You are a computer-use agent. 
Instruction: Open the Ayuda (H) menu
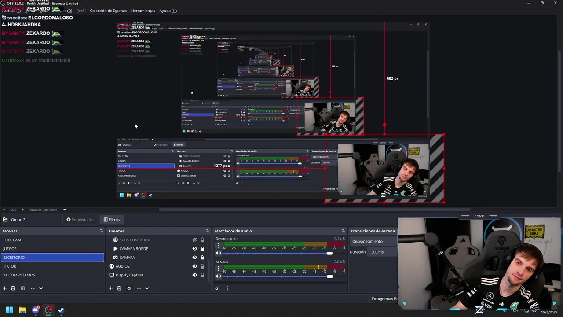pos(168,11)
